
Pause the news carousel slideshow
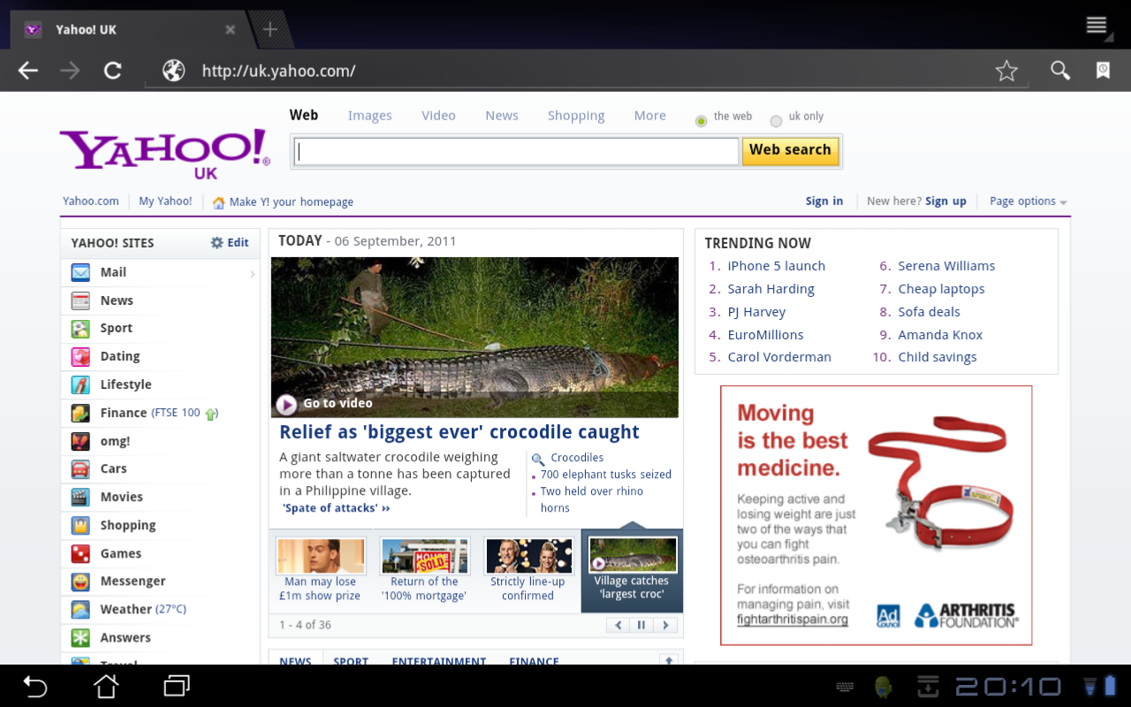[x=641, y=626]
